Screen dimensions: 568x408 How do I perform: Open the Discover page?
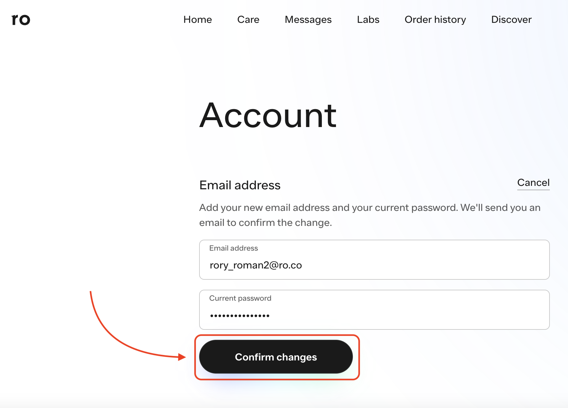[x=511, y=20]
